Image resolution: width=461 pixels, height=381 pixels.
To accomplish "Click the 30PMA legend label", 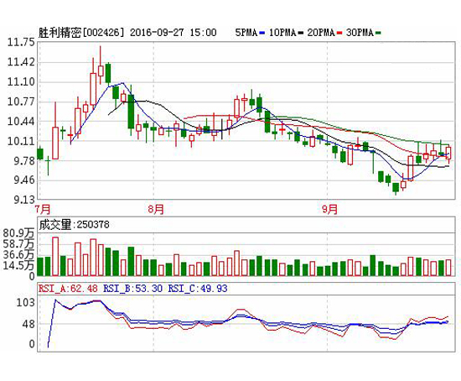I will 360,33.
